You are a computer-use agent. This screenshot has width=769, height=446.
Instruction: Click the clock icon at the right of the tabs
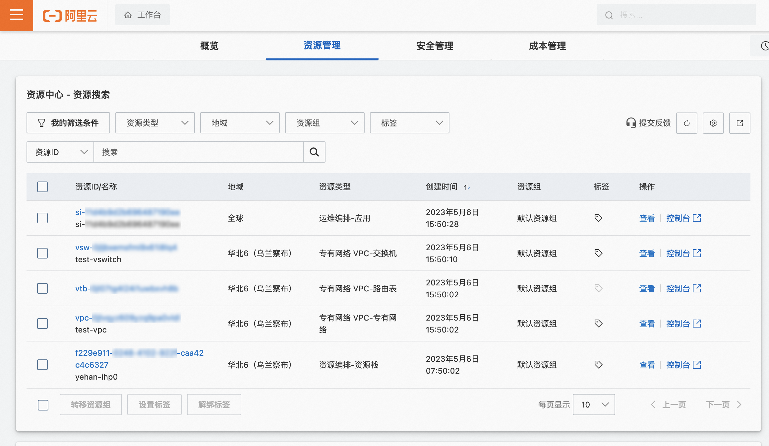click(x=764, y=46)
